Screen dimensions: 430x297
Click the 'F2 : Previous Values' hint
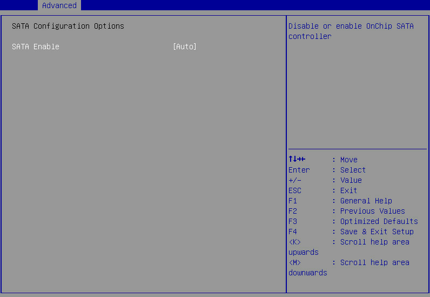[x=347, y=211]
